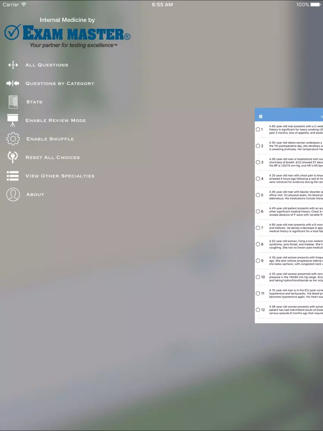The width and height of the screenshot is (323, 431).
Task: Tick the radio button for question 7
Action: [258, 228]
